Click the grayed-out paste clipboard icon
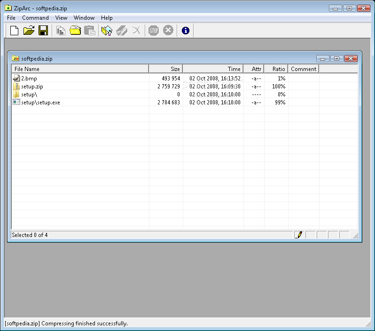The width and height of the screenshot is (375, 331). (x=90, y=31)
